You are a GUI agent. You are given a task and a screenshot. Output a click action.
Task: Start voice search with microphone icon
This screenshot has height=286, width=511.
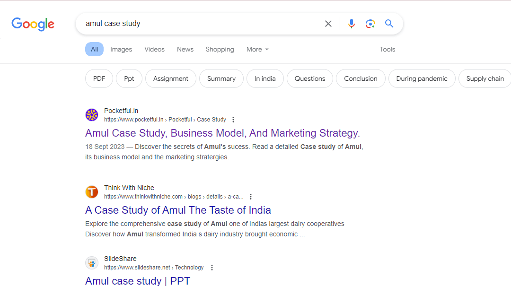point(351,24)
